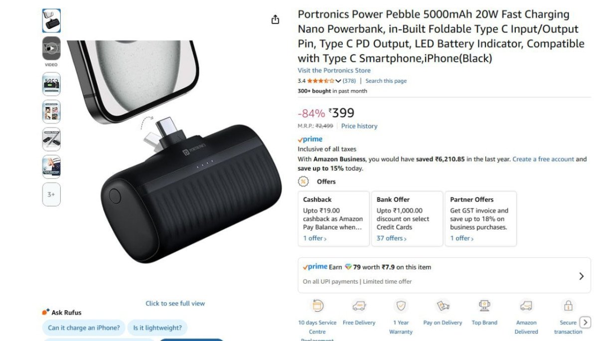Select the Free Delivery icon
The height and width of the screenshot is (341, 598).
click(x=359, y=306)
